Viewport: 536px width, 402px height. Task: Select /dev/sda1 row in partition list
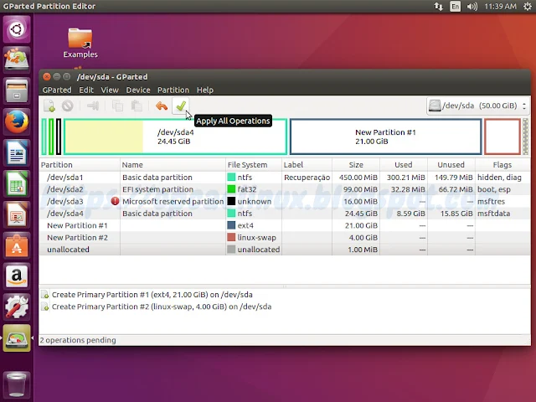coord(285,178)
